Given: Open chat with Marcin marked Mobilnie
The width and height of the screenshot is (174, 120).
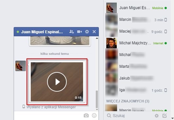Looking at the screenshot, I should click(x=137, y=108).
